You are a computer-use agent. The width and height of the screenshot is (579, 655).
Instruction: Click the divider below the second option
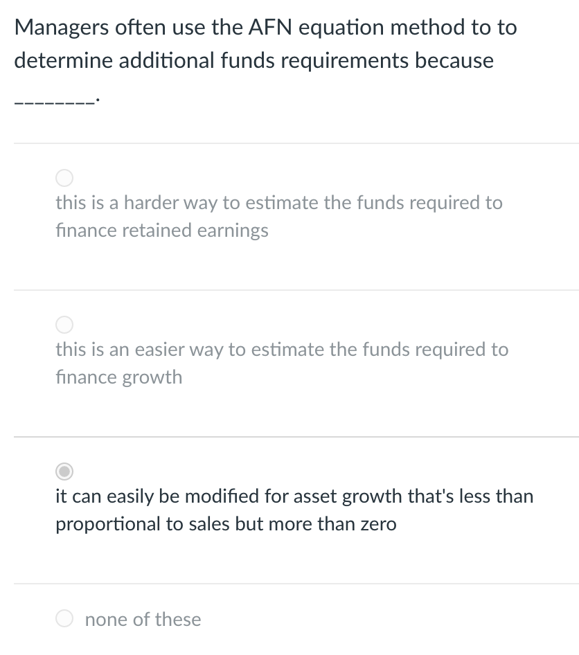(289, 437)
